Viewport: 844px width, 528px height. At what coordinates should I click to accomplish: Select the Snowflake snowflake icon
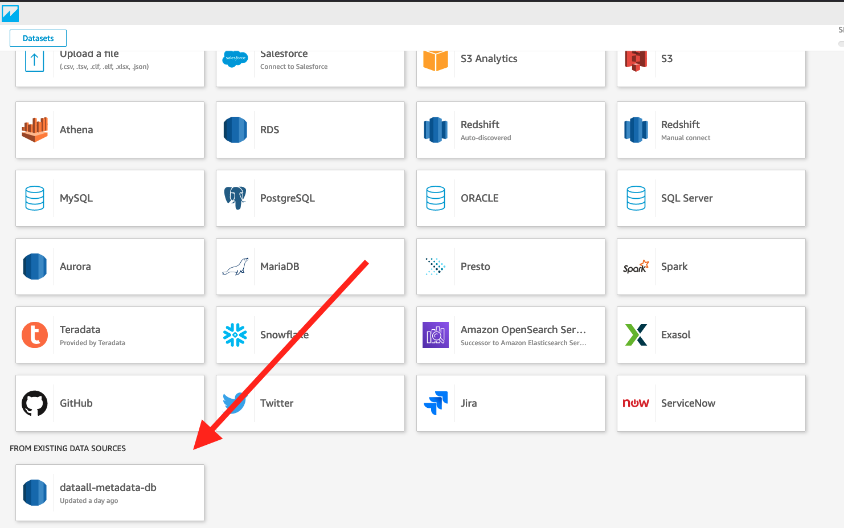click(x=235, y=335)
